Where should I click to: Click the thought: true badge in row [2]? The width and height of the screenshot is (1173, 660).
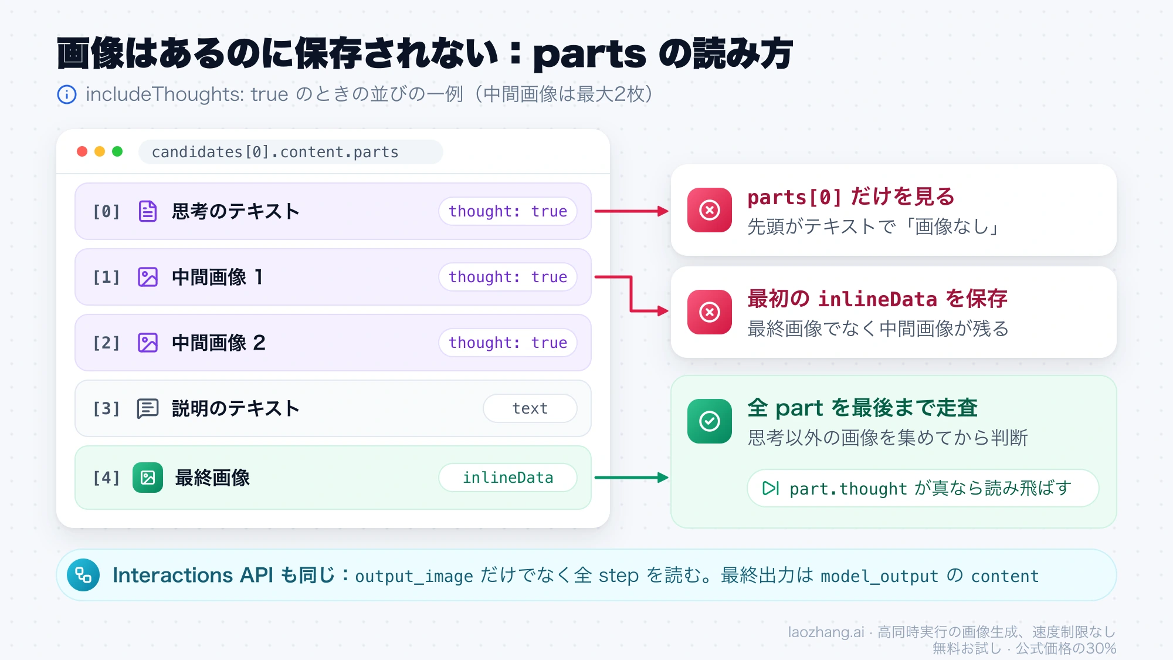pos(508,343)
